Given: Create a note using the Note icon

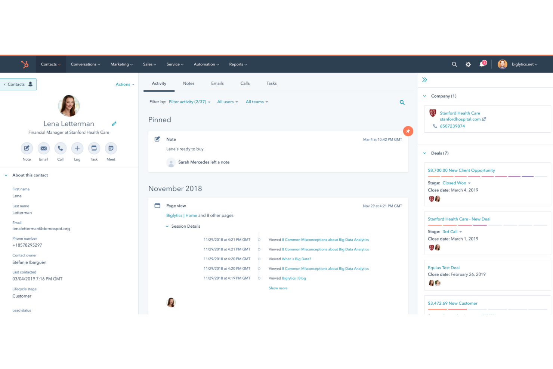Looking at the screenshot, I should [x=27, y=148].
